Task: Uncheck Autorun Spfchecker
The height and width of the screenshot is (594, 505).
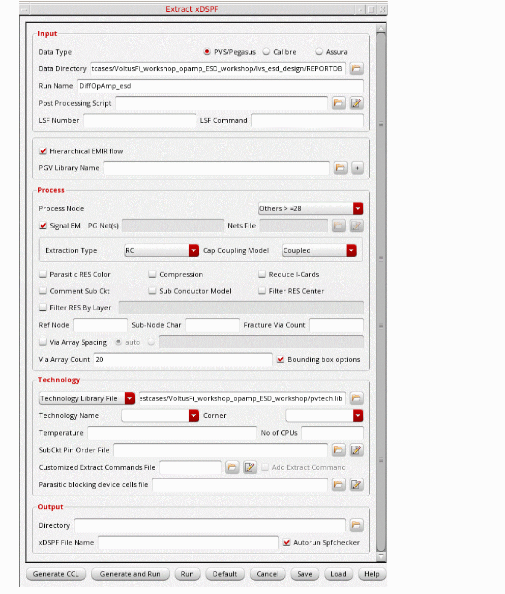Action: tap(287, 543)
